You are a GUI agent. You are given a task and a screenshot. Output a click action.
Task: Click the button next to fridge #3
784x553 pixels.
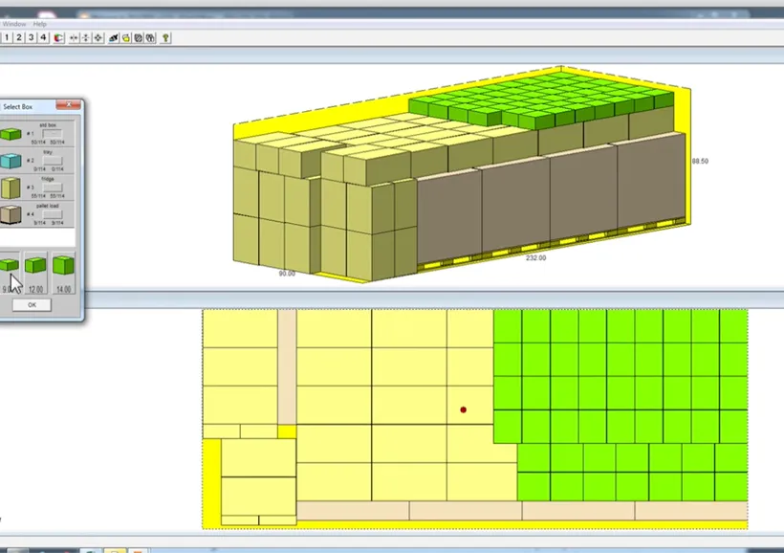point(54,188)
